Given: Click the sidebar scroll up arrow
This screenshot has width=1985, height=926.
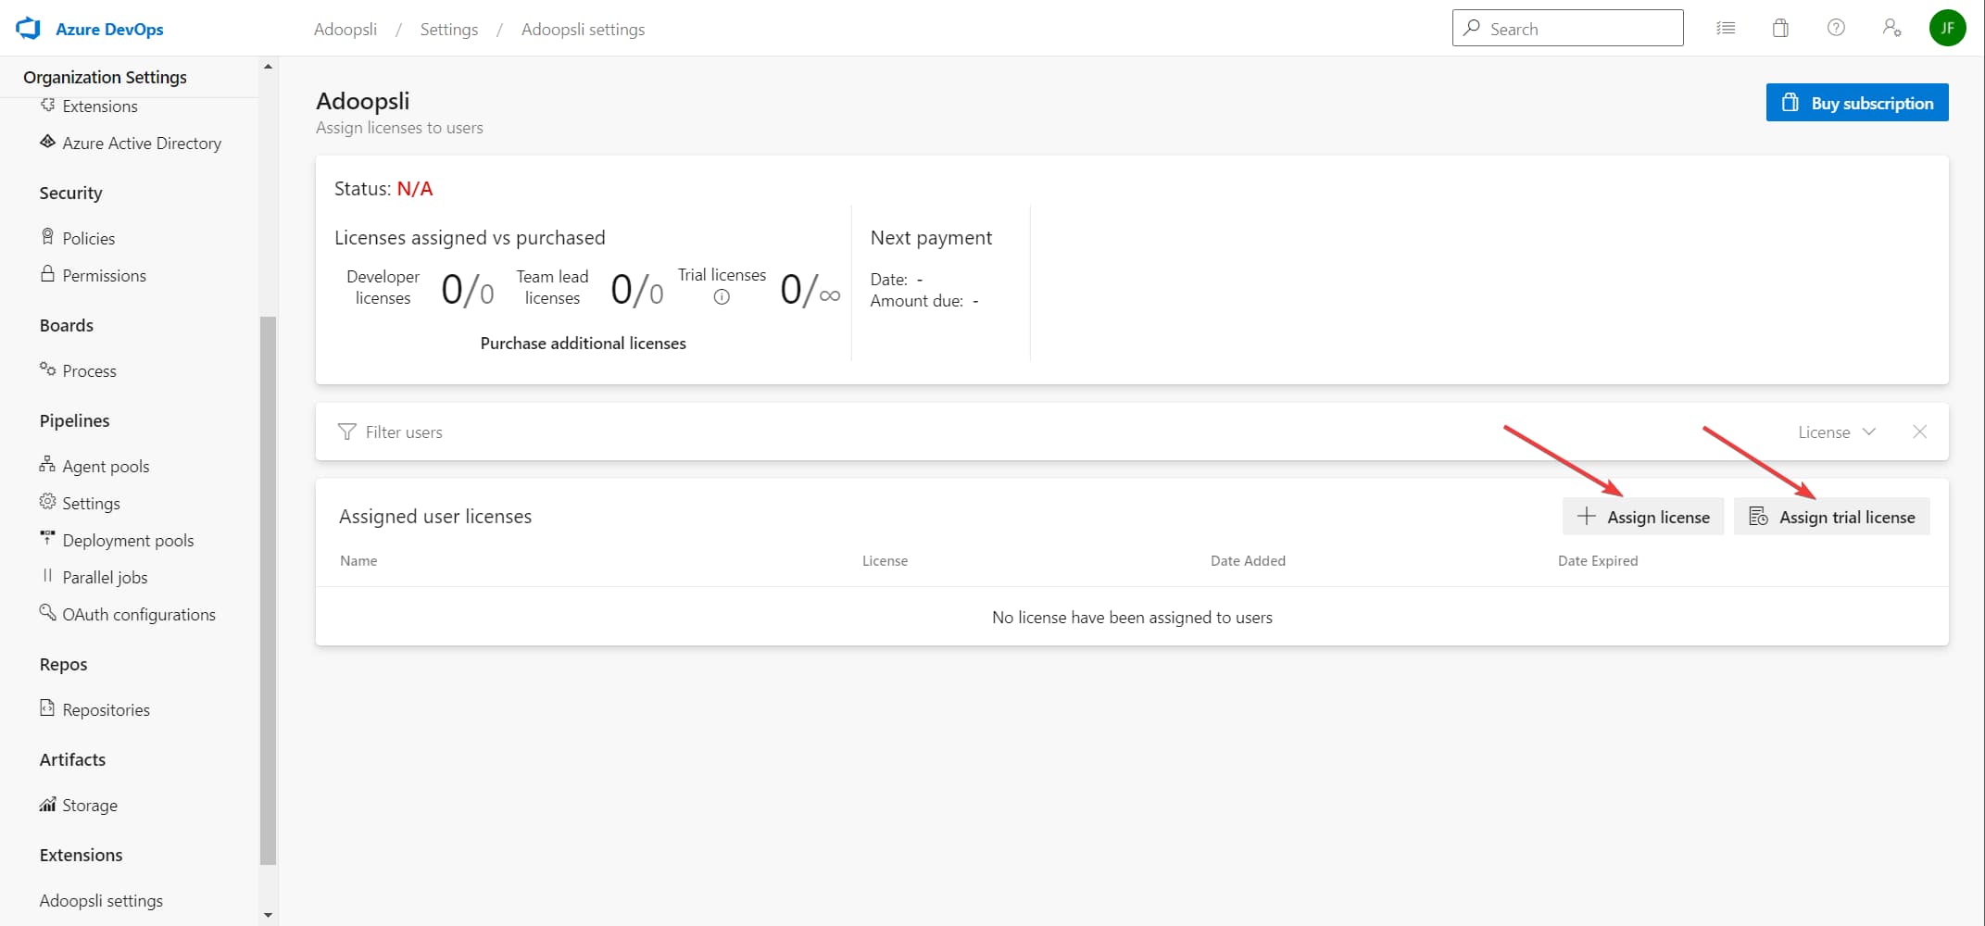Looking at the screenshot, I should click(x=269, y=67).
